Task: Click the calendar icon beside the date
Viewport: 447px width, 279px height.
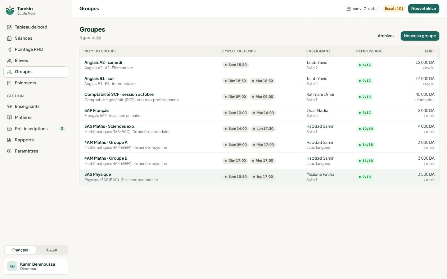Action: click(349, 9)
